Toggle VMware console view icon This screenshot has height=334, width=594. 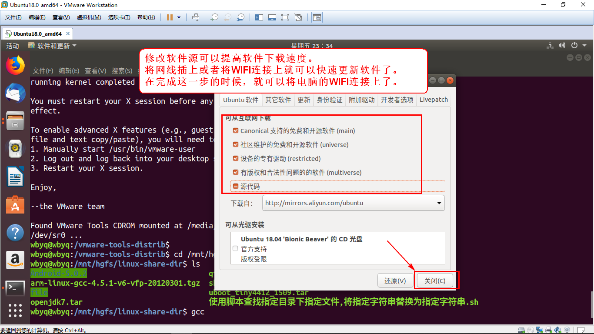(317, 17)
